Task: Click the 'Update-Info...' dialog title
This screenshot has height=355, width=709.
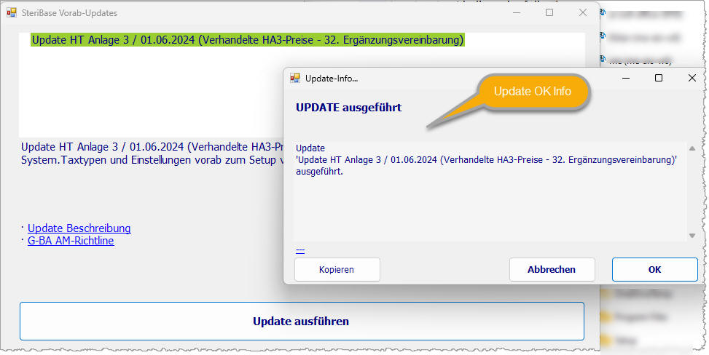Action: pos(332,79)
